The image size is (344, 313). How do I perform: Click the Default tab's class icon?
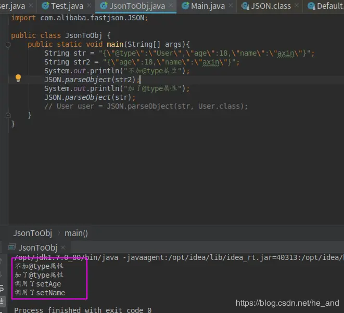tap(311, 6)
